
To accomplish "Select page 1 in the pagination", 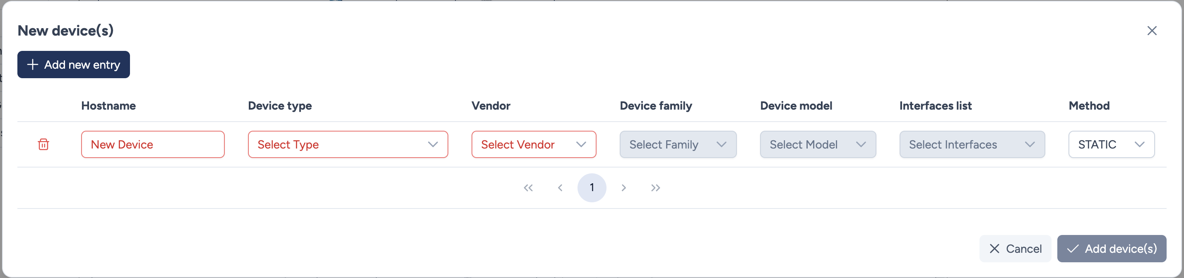I will click(x=592, y=187).
